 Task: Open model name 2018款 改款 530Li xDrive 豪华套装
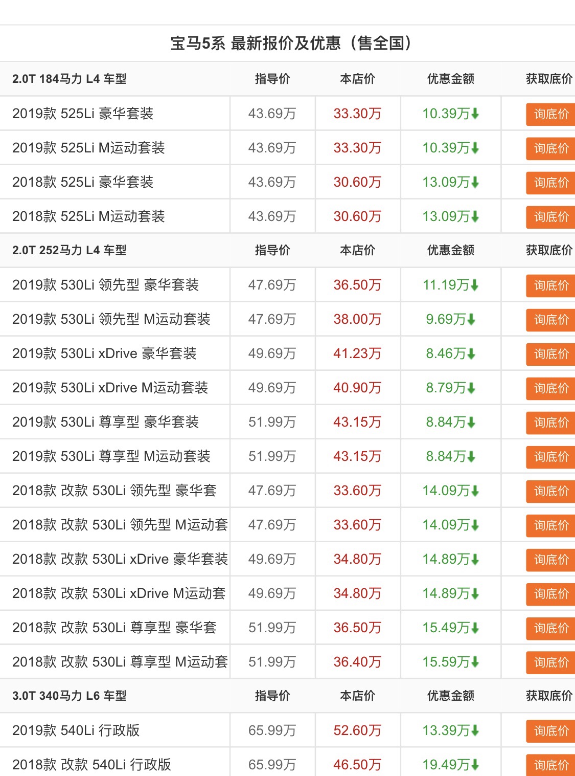(x=120, y=559)
